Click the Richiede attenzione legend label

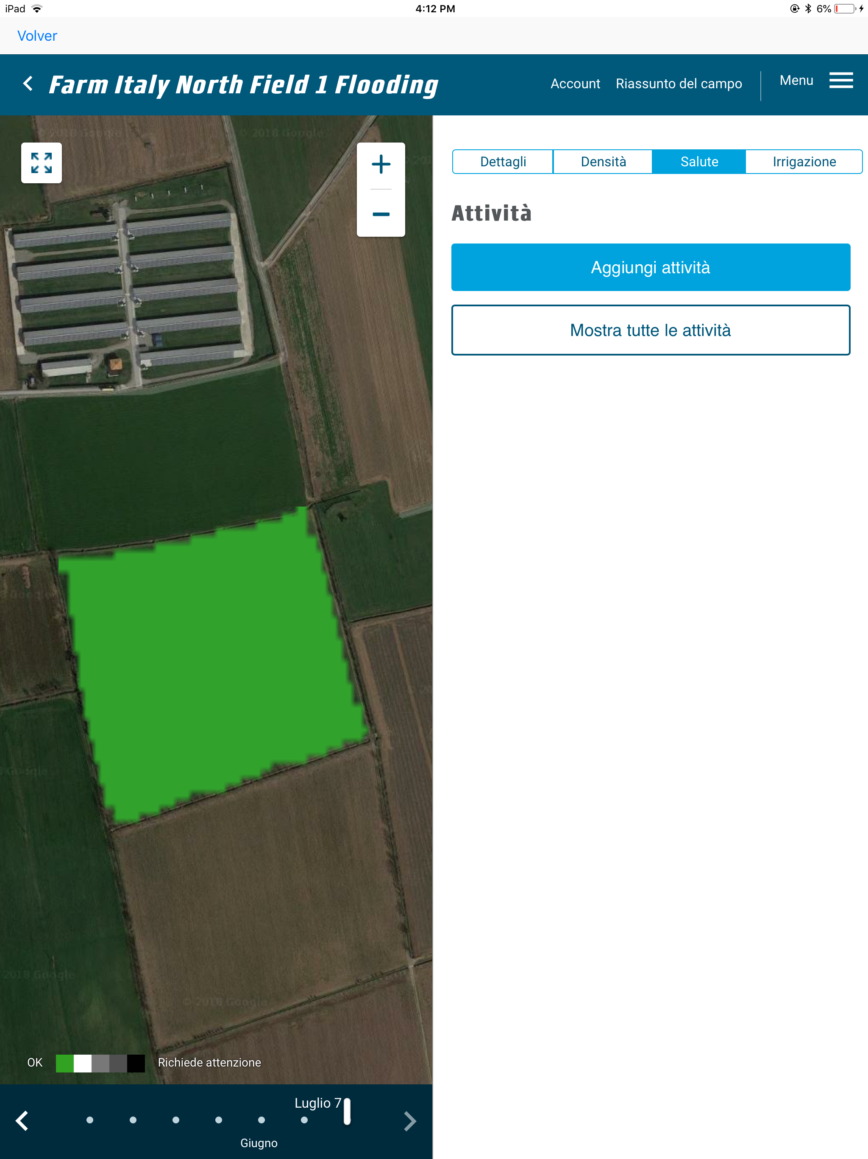coord(209,1063)
